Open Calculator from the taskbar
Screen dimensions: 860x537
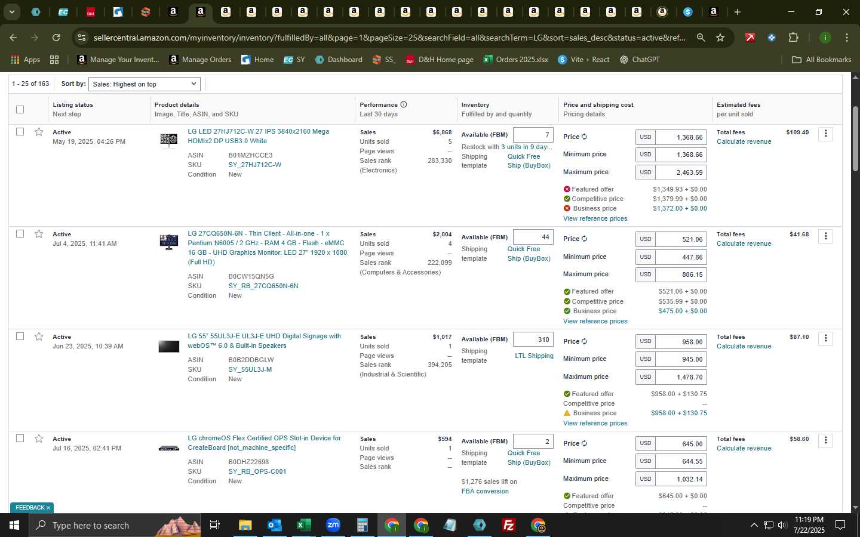point(362,525)
